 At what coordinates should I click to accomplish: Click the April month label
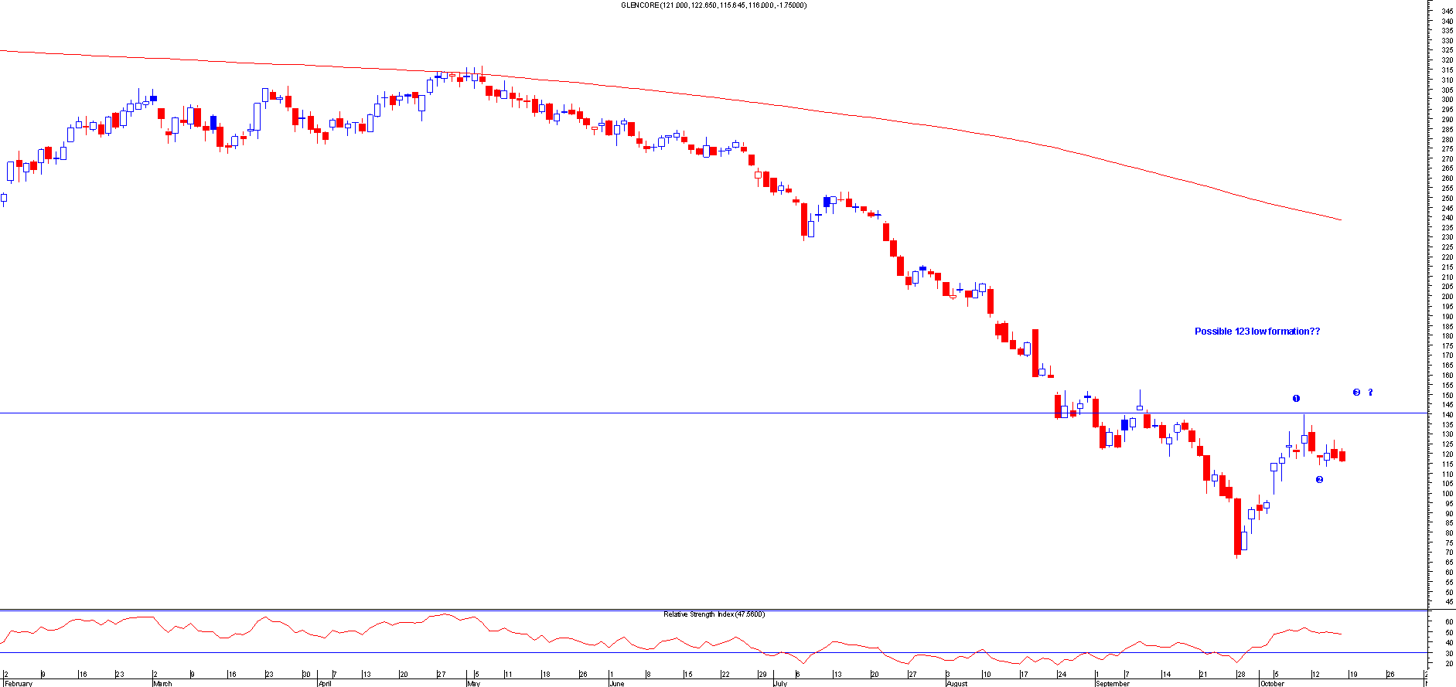(x=325, y=683)
